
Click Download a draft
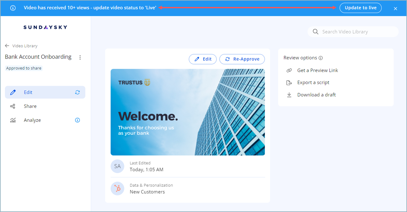click(316, 95)
